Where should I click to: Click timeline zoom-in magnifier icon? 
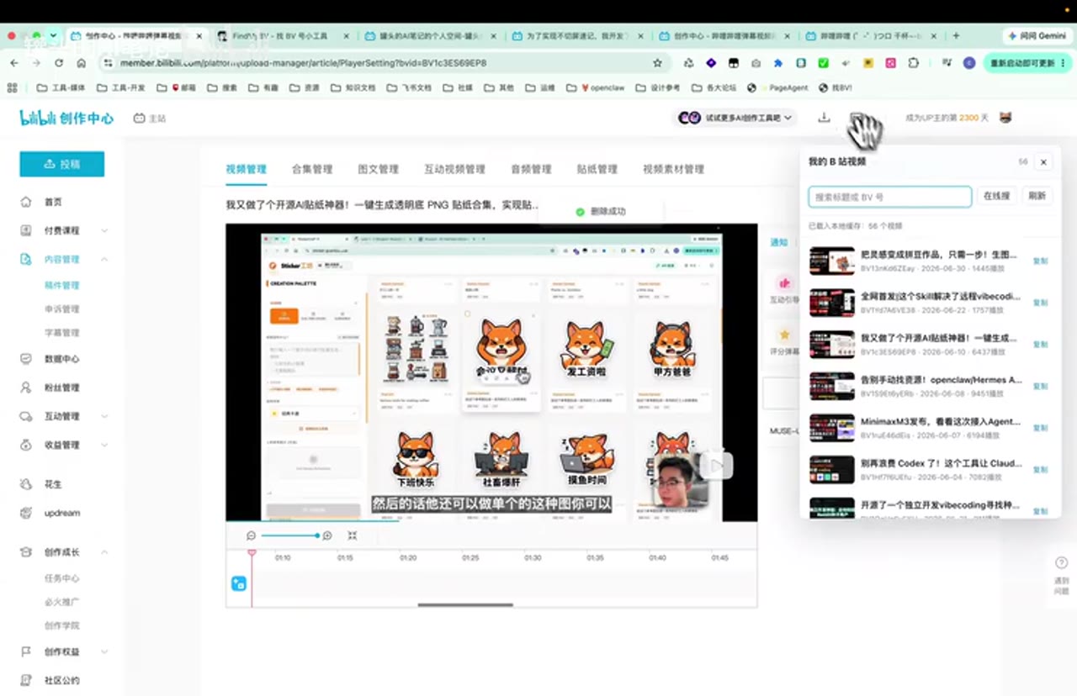click(x=327, y=535)
